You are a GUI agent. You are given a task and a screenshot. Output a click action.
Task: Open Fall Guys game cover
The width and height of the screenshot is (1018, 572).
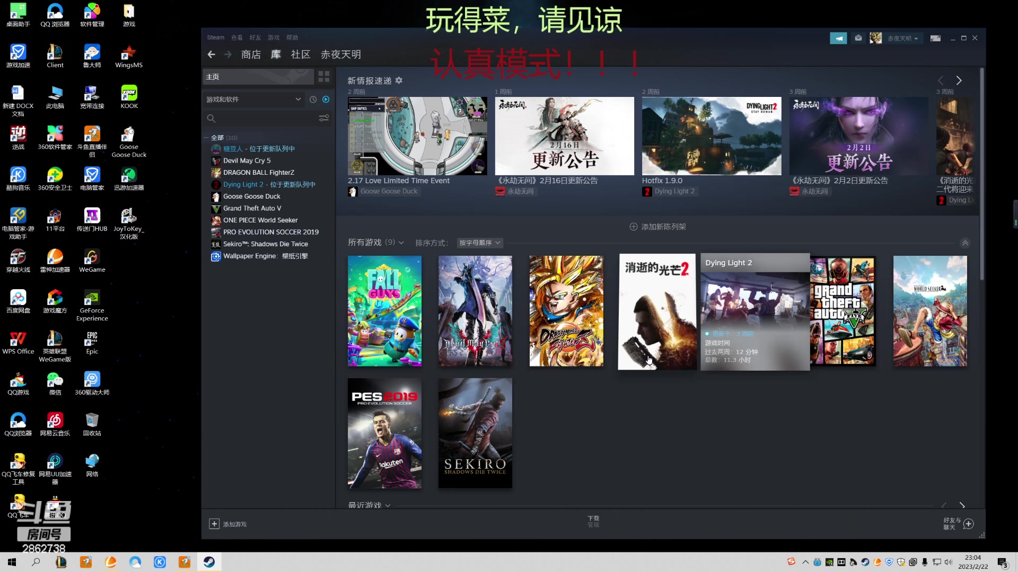pyautogui.click(x=384, y=311)
